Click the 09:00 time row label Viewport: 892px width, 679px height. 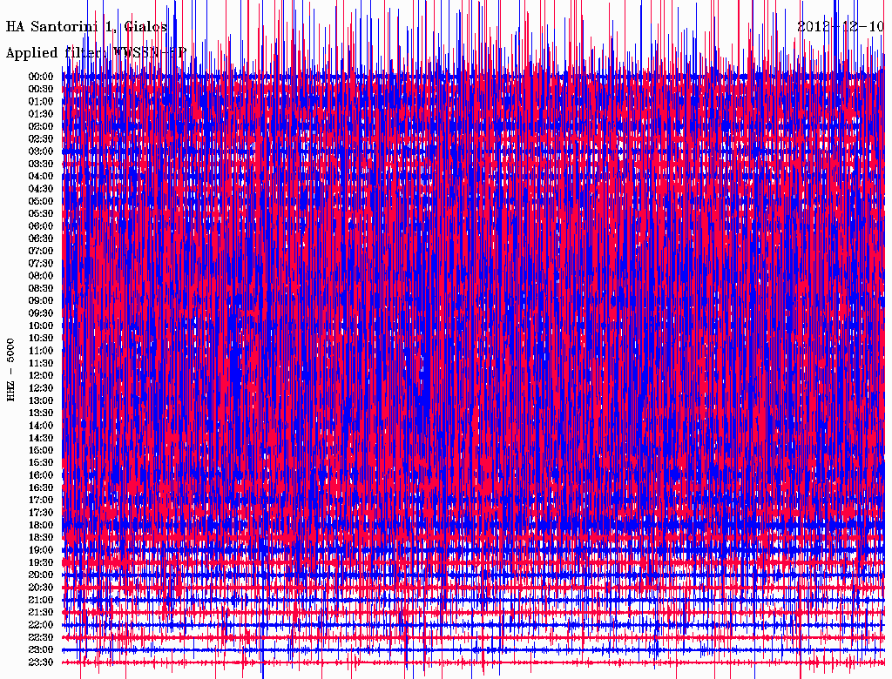click(41, 301)
